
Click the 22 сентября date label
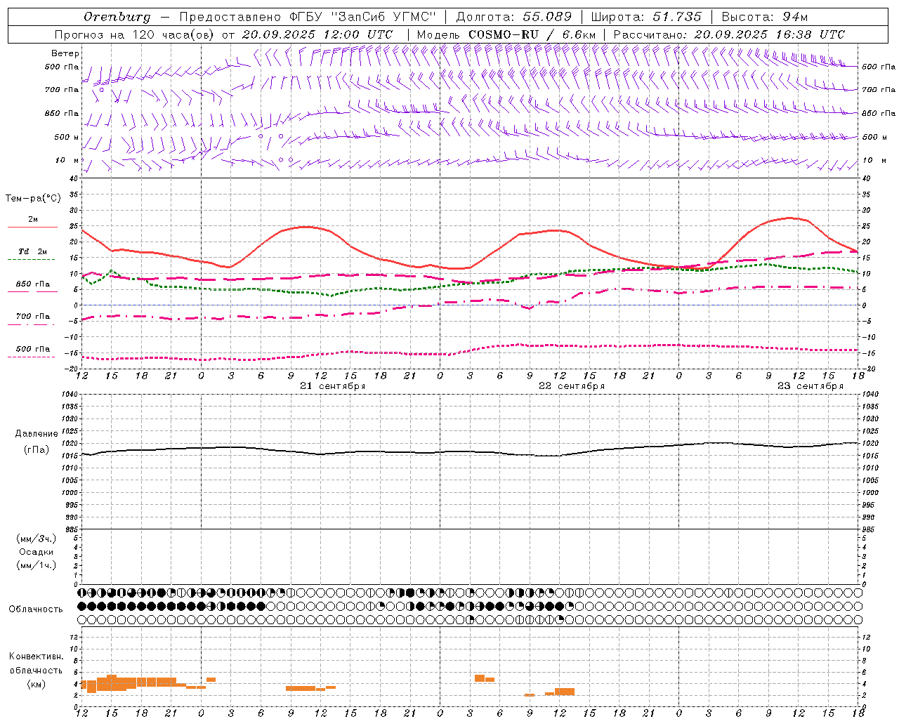572,386
